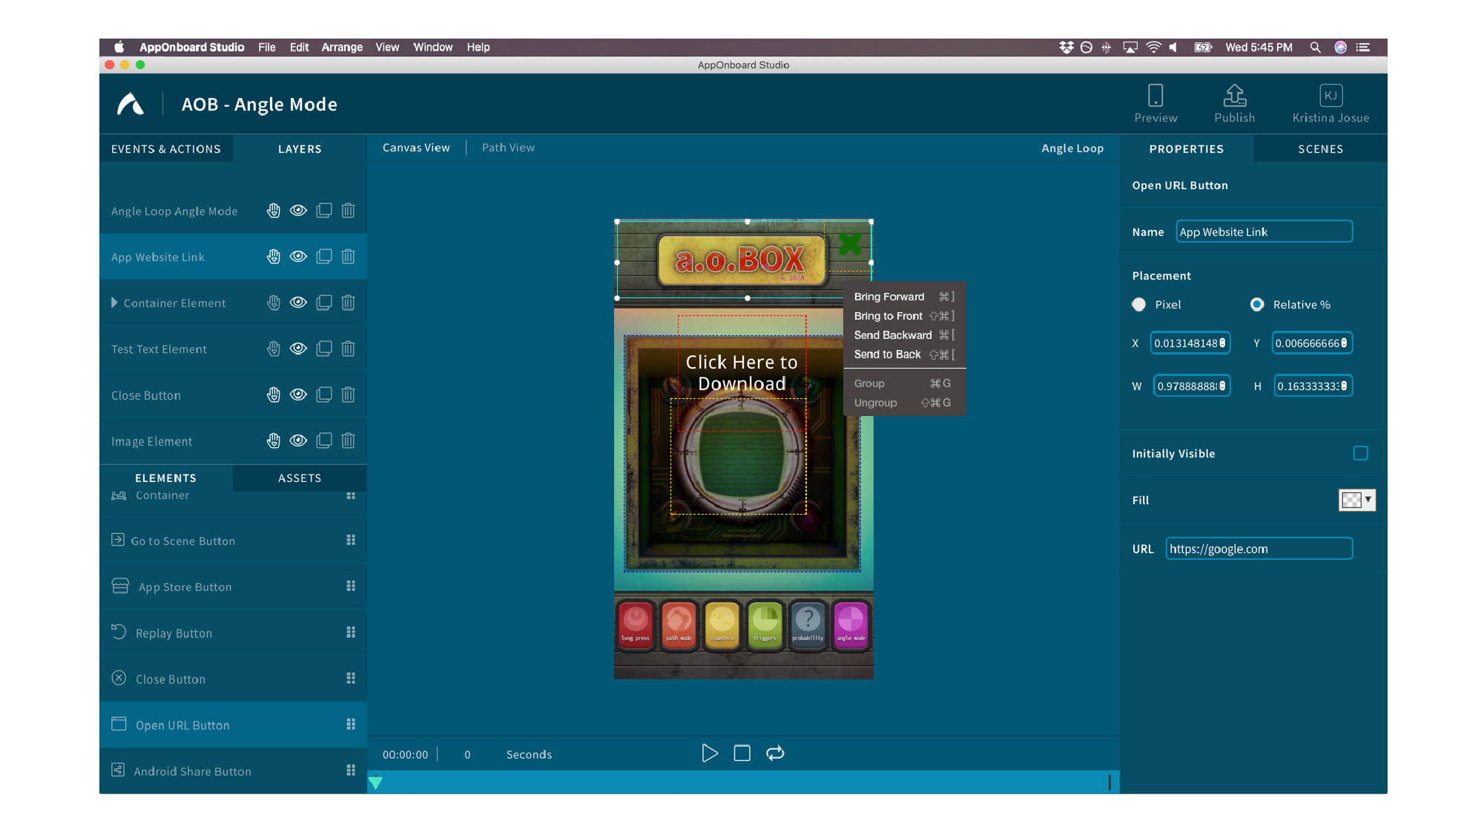This screenshot has width=1484, height=835.
Task: Select the App Store Button element
Action: [x=185, y=587]
